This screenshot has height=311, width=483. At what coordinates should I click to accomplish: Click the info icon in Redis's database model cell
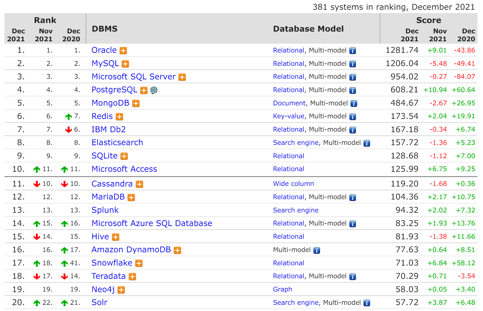(x=353, y=117)
